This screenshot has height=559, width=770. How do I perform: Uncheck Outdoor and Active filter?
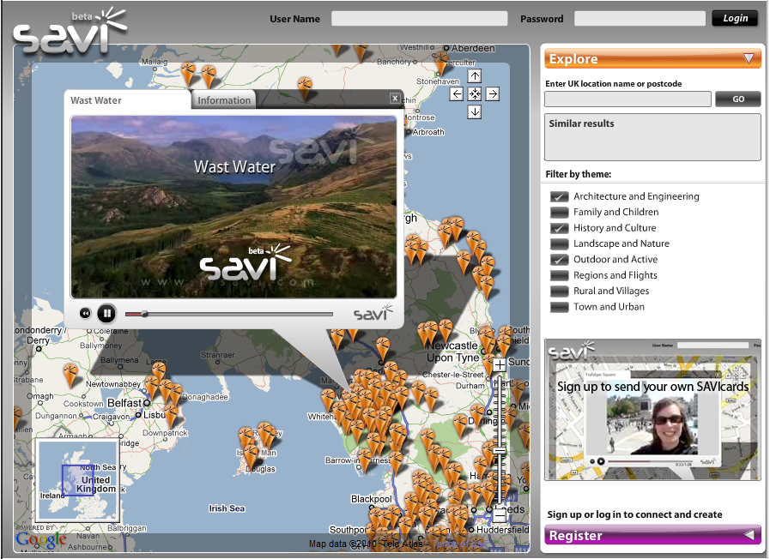pos(560,260)
